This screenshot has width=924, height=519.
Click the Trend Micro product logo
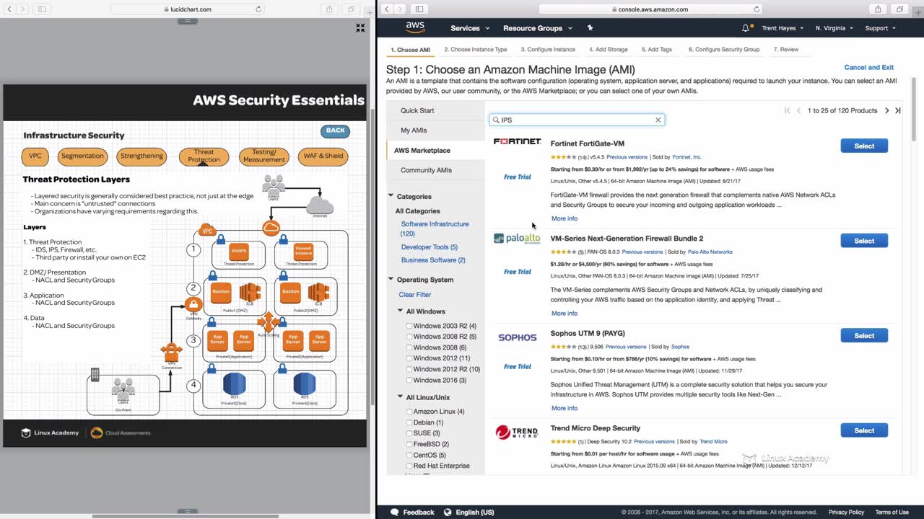click(517, 432)
